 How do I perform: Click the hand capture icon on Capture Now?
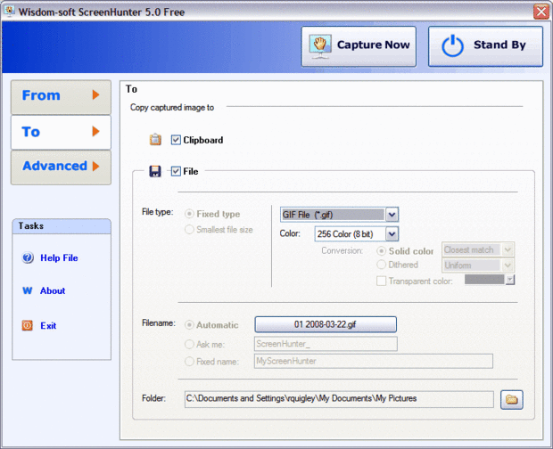pyautogui.click(x=320, y=46)
